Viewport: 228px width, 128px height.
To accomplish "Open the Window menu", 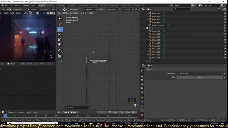I will pos(26,5).
